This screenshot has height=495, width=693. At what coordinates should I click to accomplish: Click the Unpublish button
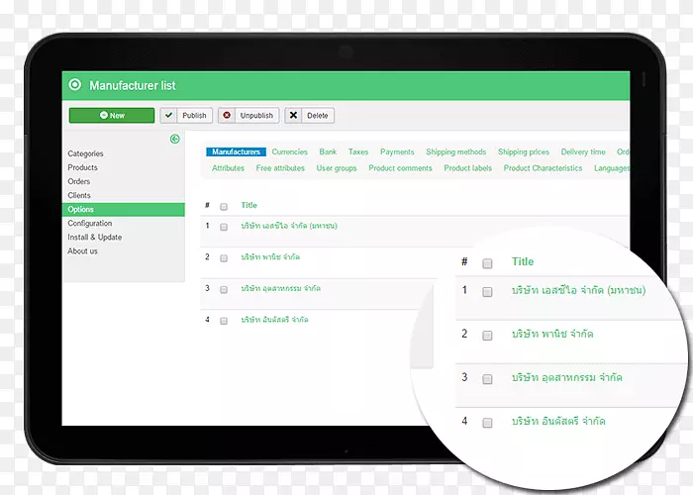[x=248, y=116]
